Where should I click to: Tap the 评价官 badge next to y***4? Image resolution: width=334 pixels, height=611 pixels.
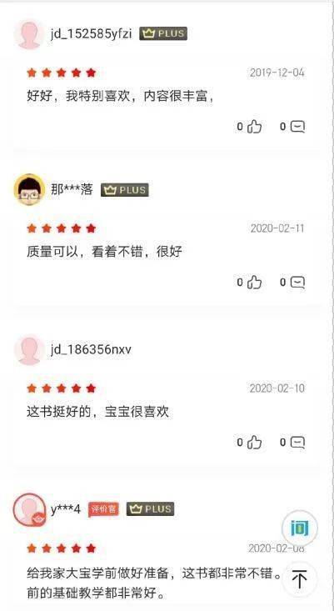pos(103,509)
